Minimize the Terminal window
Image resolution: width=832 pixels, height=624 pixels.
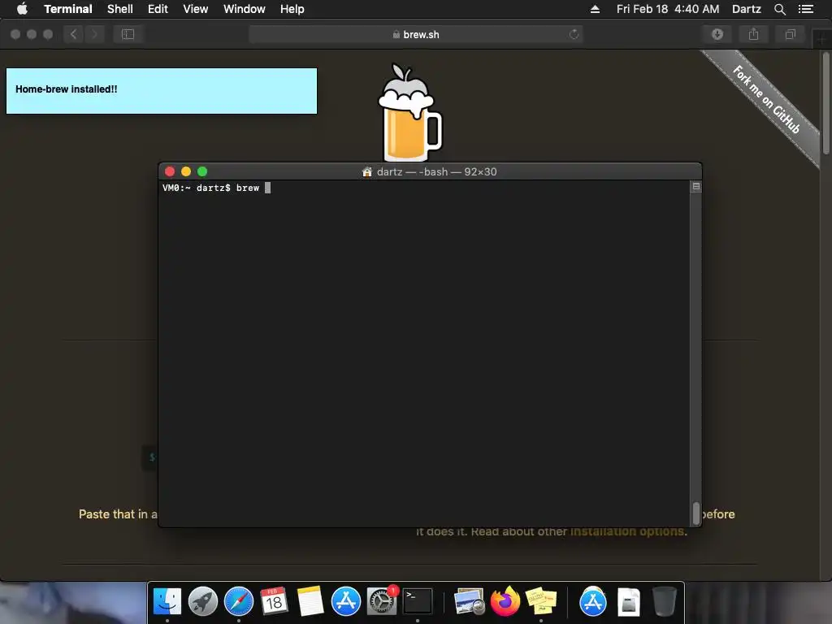[186, 171]
